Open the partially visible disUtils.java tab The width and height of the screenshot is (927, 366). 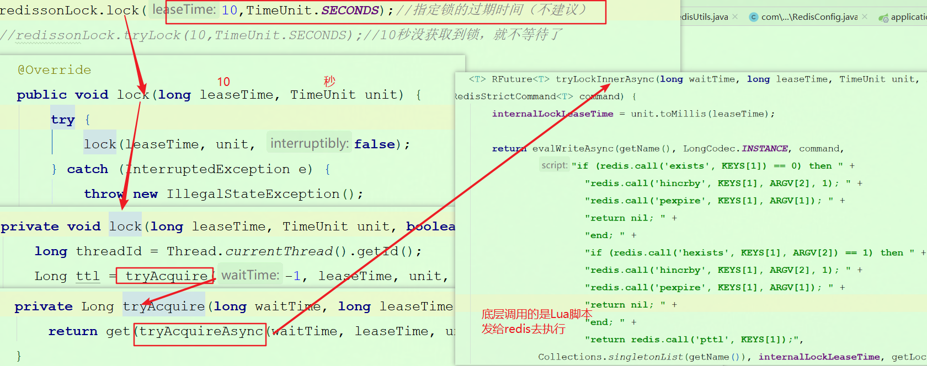[x=705, y=17]
